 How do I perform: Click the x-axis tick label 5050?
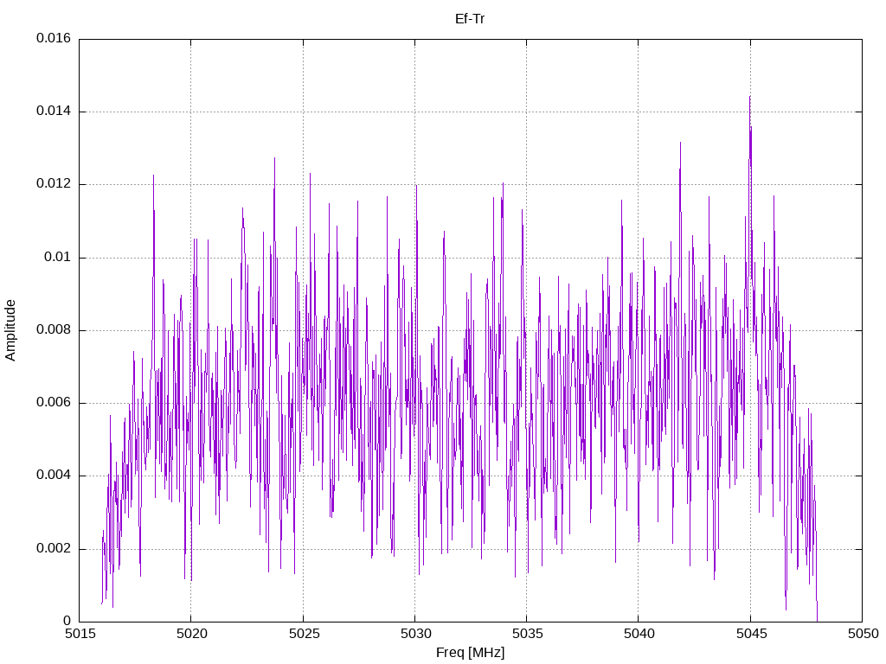pyautogui.click(x=863, y=634)
